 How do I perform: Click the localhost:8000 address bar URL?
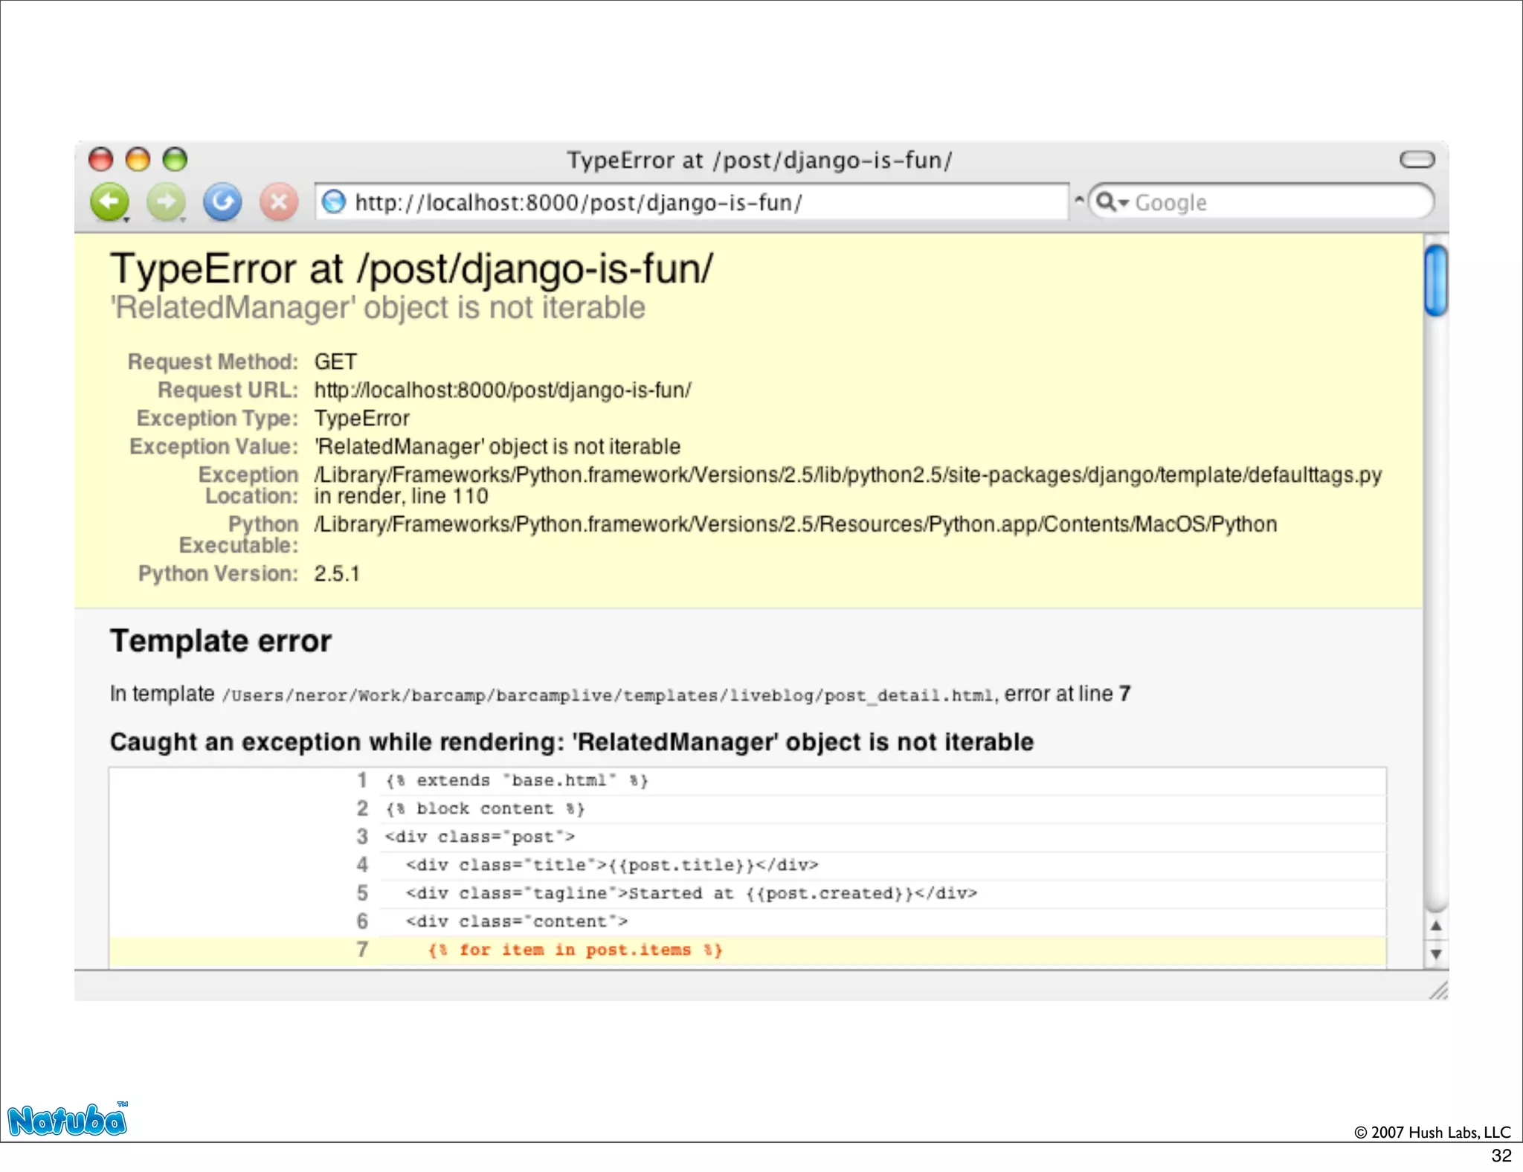pos(578,202)
